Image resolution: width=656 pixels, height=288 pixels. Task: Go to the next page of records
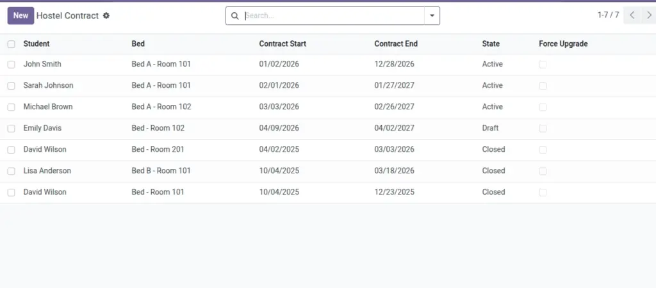pos(649,15)
